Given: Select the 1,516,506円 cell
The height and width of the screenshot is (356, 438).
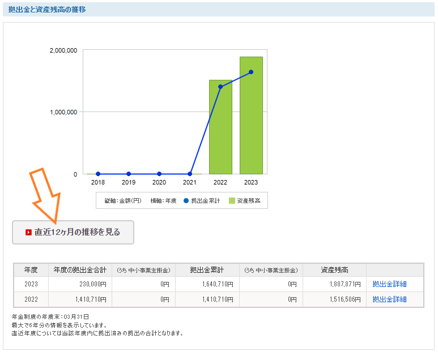Looking at the screenshot, I should point(335,299).
